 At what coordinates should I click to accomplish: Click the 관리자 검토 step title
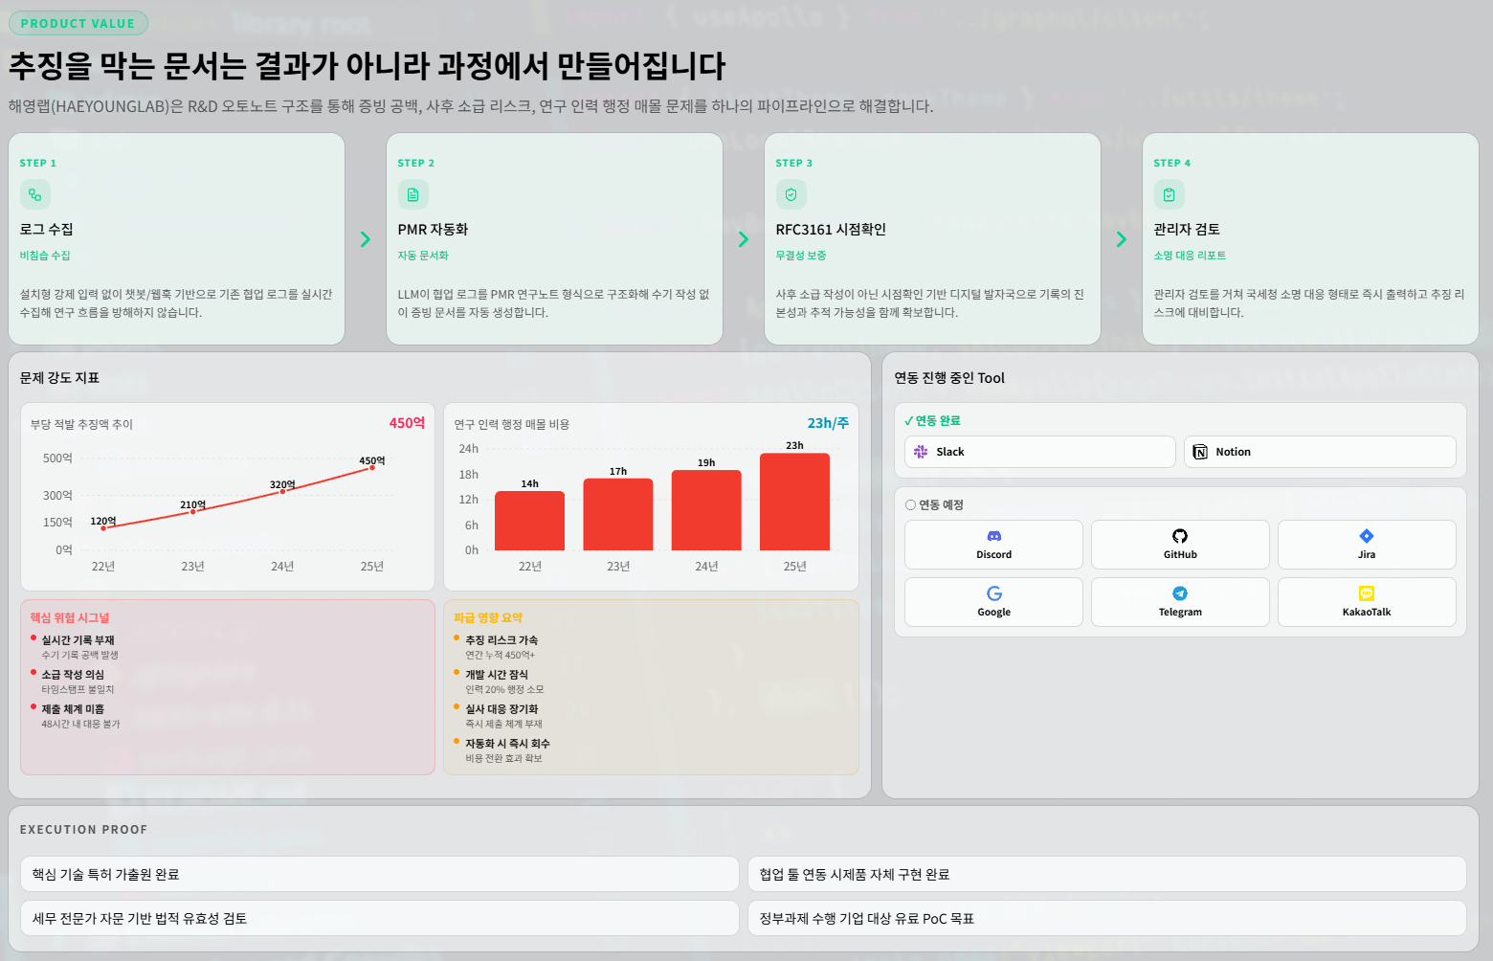click(1187, 230)
